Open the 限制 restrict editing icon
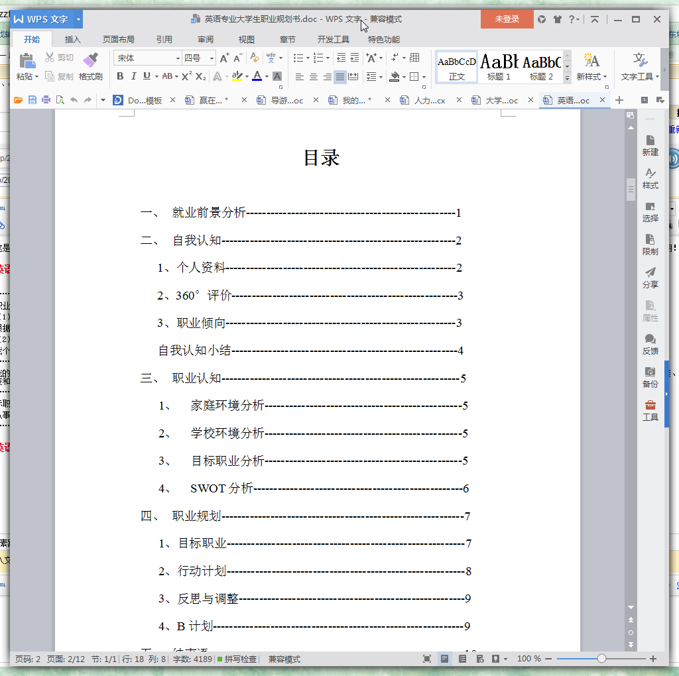This screenshot has width=679, height=676. pyautogui.click(x=650, y=245)
